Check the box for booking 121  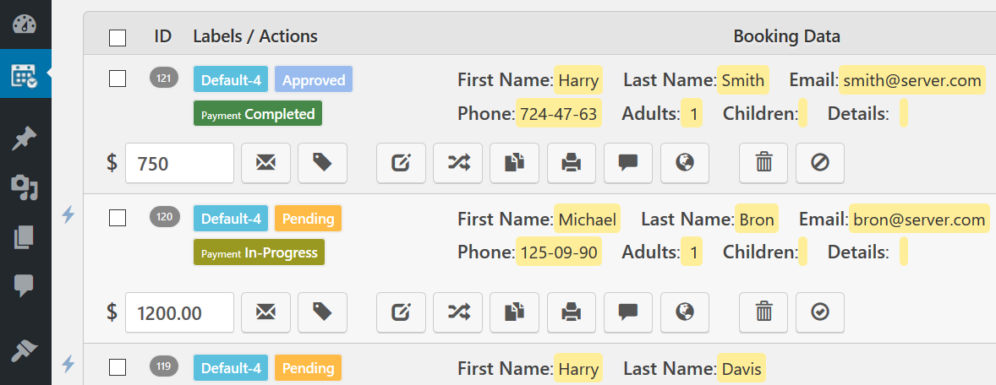pos(118,79)
